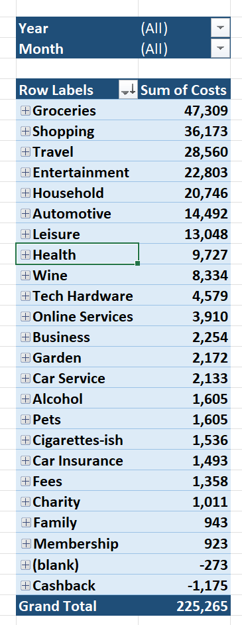
Task: Expand the Shopping row
Action: pos(25,131)
